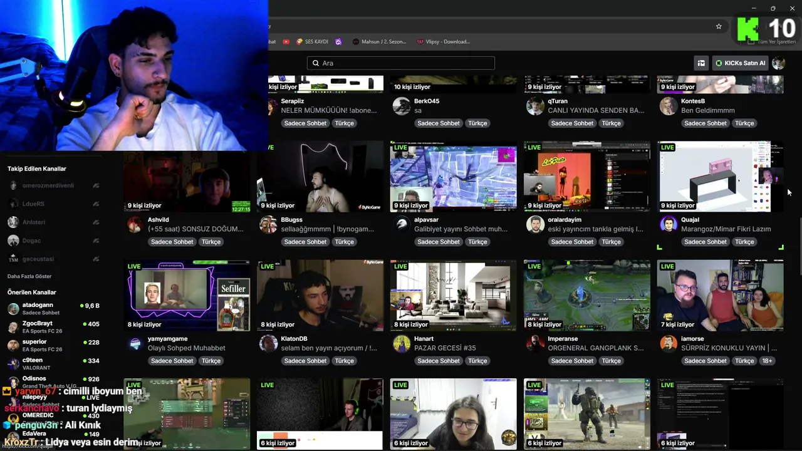Click Türkçe tag under qTuran
The width and height of the screenshot is (802, 451).
(611, 123)
